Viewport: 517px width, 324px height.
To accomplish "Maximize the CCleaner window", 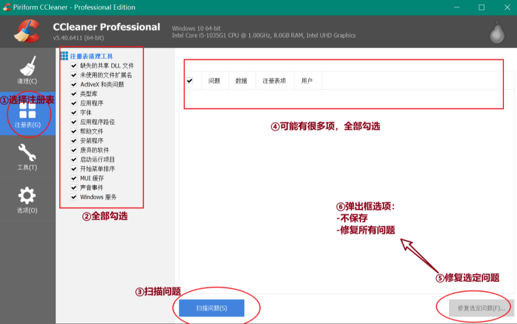I will pyautogui.click(x=482, y=7).
